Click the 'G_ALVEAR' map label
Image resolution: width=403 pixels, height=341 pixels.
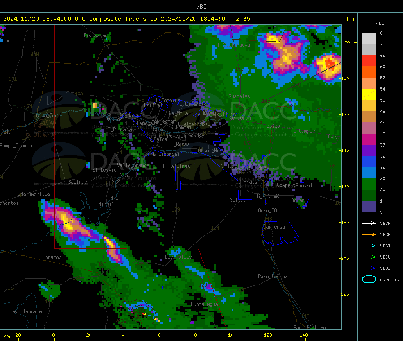pyautogui.click(x=268, y=196)
